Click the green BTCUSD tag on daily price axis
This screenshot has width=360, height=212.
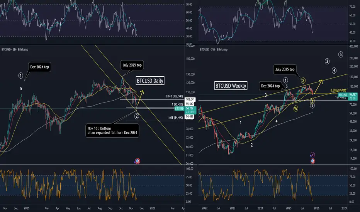(179, 108)
